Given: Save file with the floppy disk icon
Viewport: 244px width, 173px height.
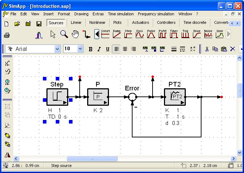Looking at the screenshot, I should [39, 24].
